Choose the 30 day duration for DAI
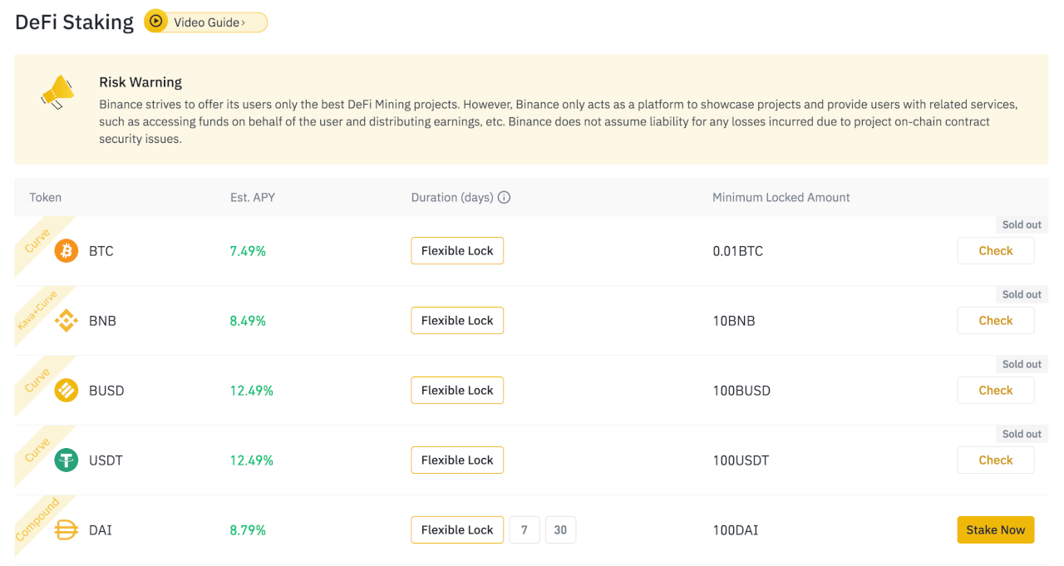1064x566 pixels. click(560, 530)
